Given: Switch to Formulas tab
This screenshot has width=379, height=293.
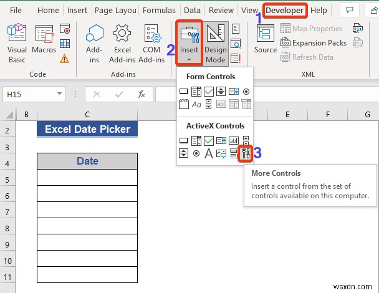Looking at the screenshot, I should tap(159, 11).
